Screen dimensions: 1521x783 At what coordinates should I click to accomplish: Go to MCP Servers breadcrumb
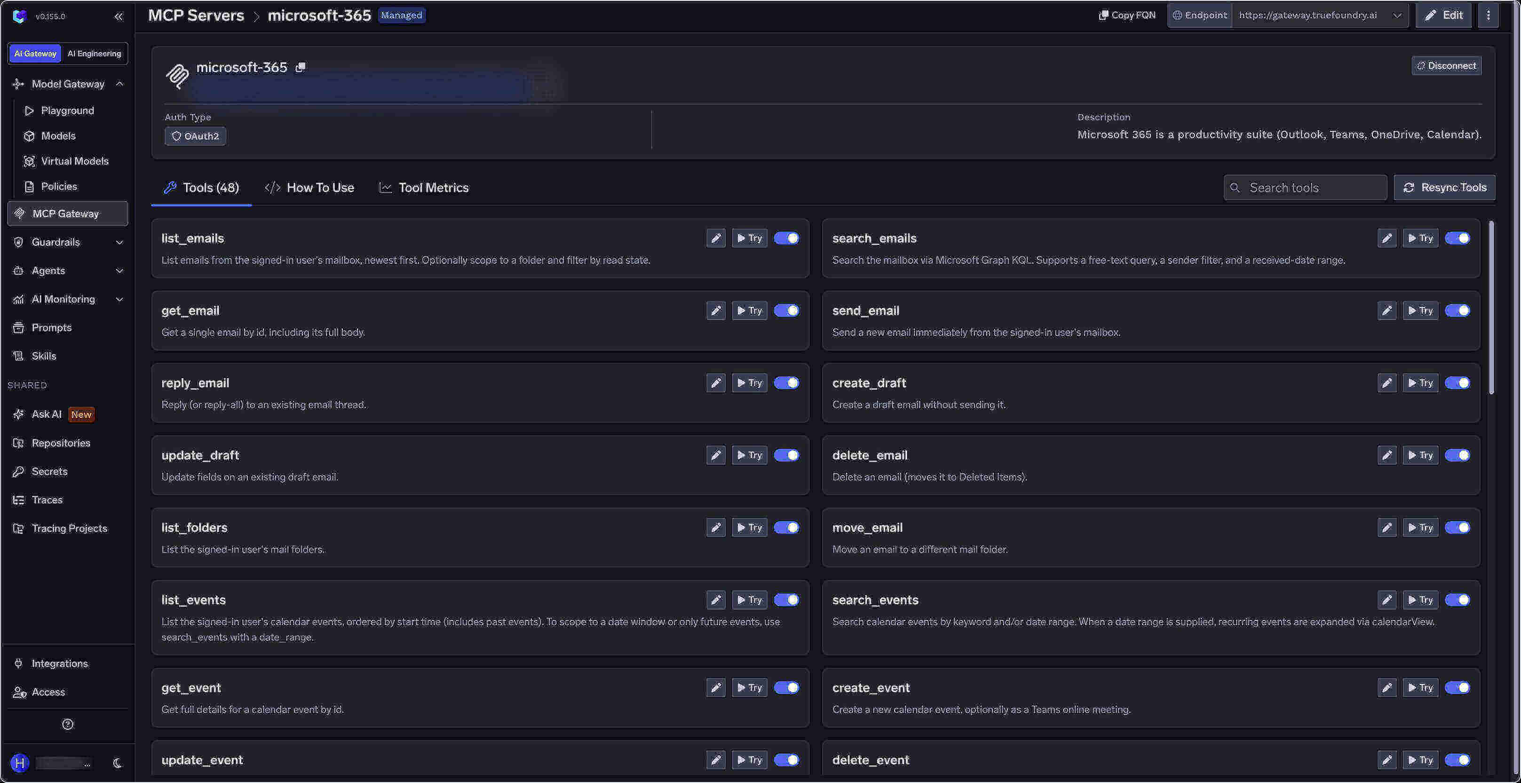(196, 16)
